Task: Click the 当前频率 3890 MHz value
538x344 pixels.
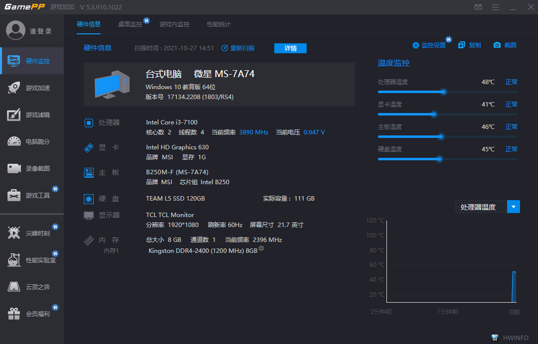Action: coord(254,132)
